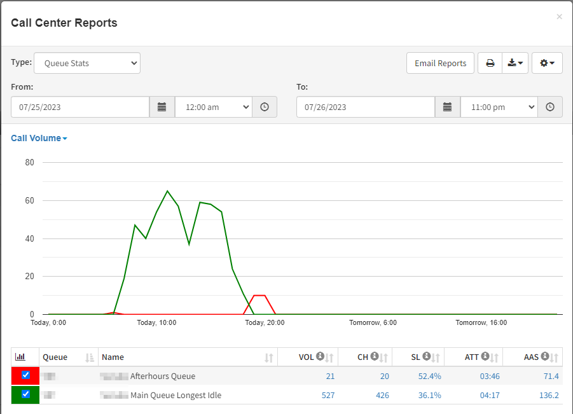Click the bar chart column header icon
573x414 pixels.
tap(20, 357)
